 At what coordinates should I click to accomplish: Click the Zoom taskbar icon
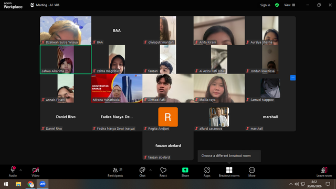coord(43,184)
